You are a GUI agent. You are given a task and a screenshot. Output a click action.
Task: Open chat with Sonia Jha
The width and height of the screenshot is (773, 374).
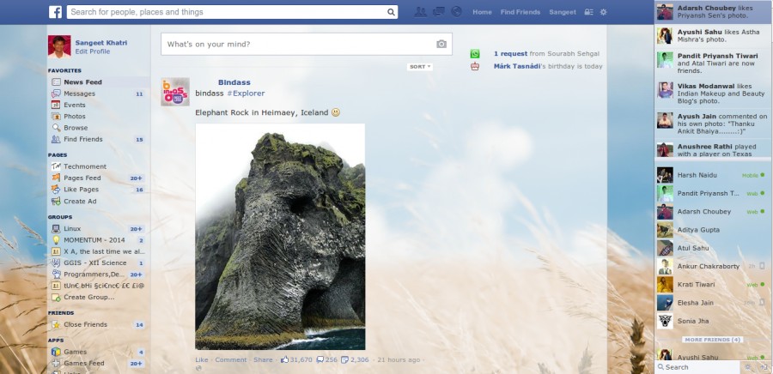712,321
